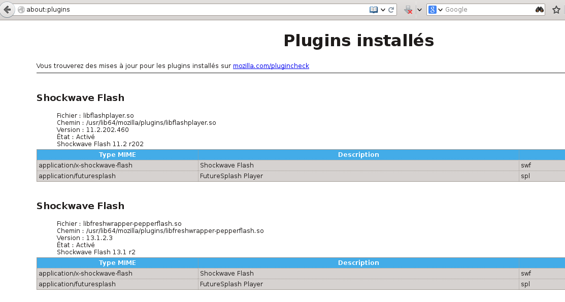
Task: Click path /usr/lib64/mozilla/plugins/libflashplayer.so
Action: pos(151,123)
